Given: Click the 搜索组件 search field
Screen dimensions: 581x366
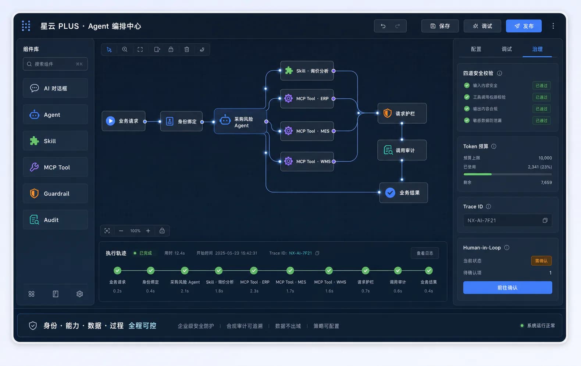Looking at the screenshot, I should (x=55, y=64).
